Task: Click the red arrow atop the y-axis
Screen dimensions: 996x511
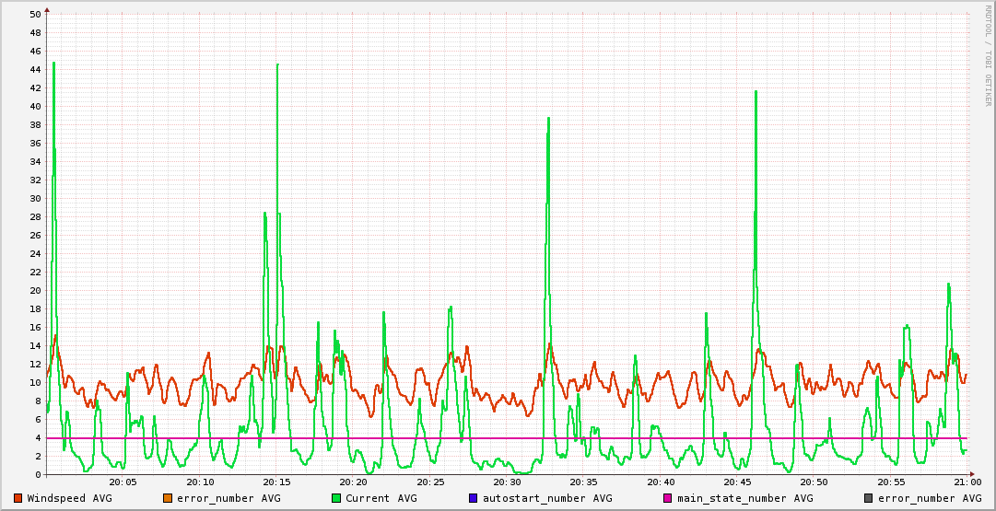Action: pyautogui.click(x=46, y=9)
